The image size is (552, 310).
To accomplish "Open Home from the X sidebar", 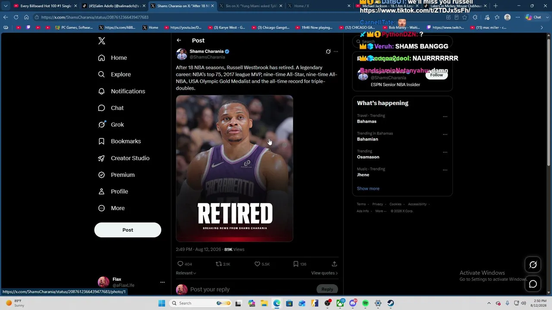I will pyautogui.click(x=113, y=58).
